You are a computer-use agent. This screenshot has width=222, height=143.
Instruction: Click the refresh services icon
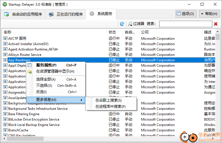point(122,24)
